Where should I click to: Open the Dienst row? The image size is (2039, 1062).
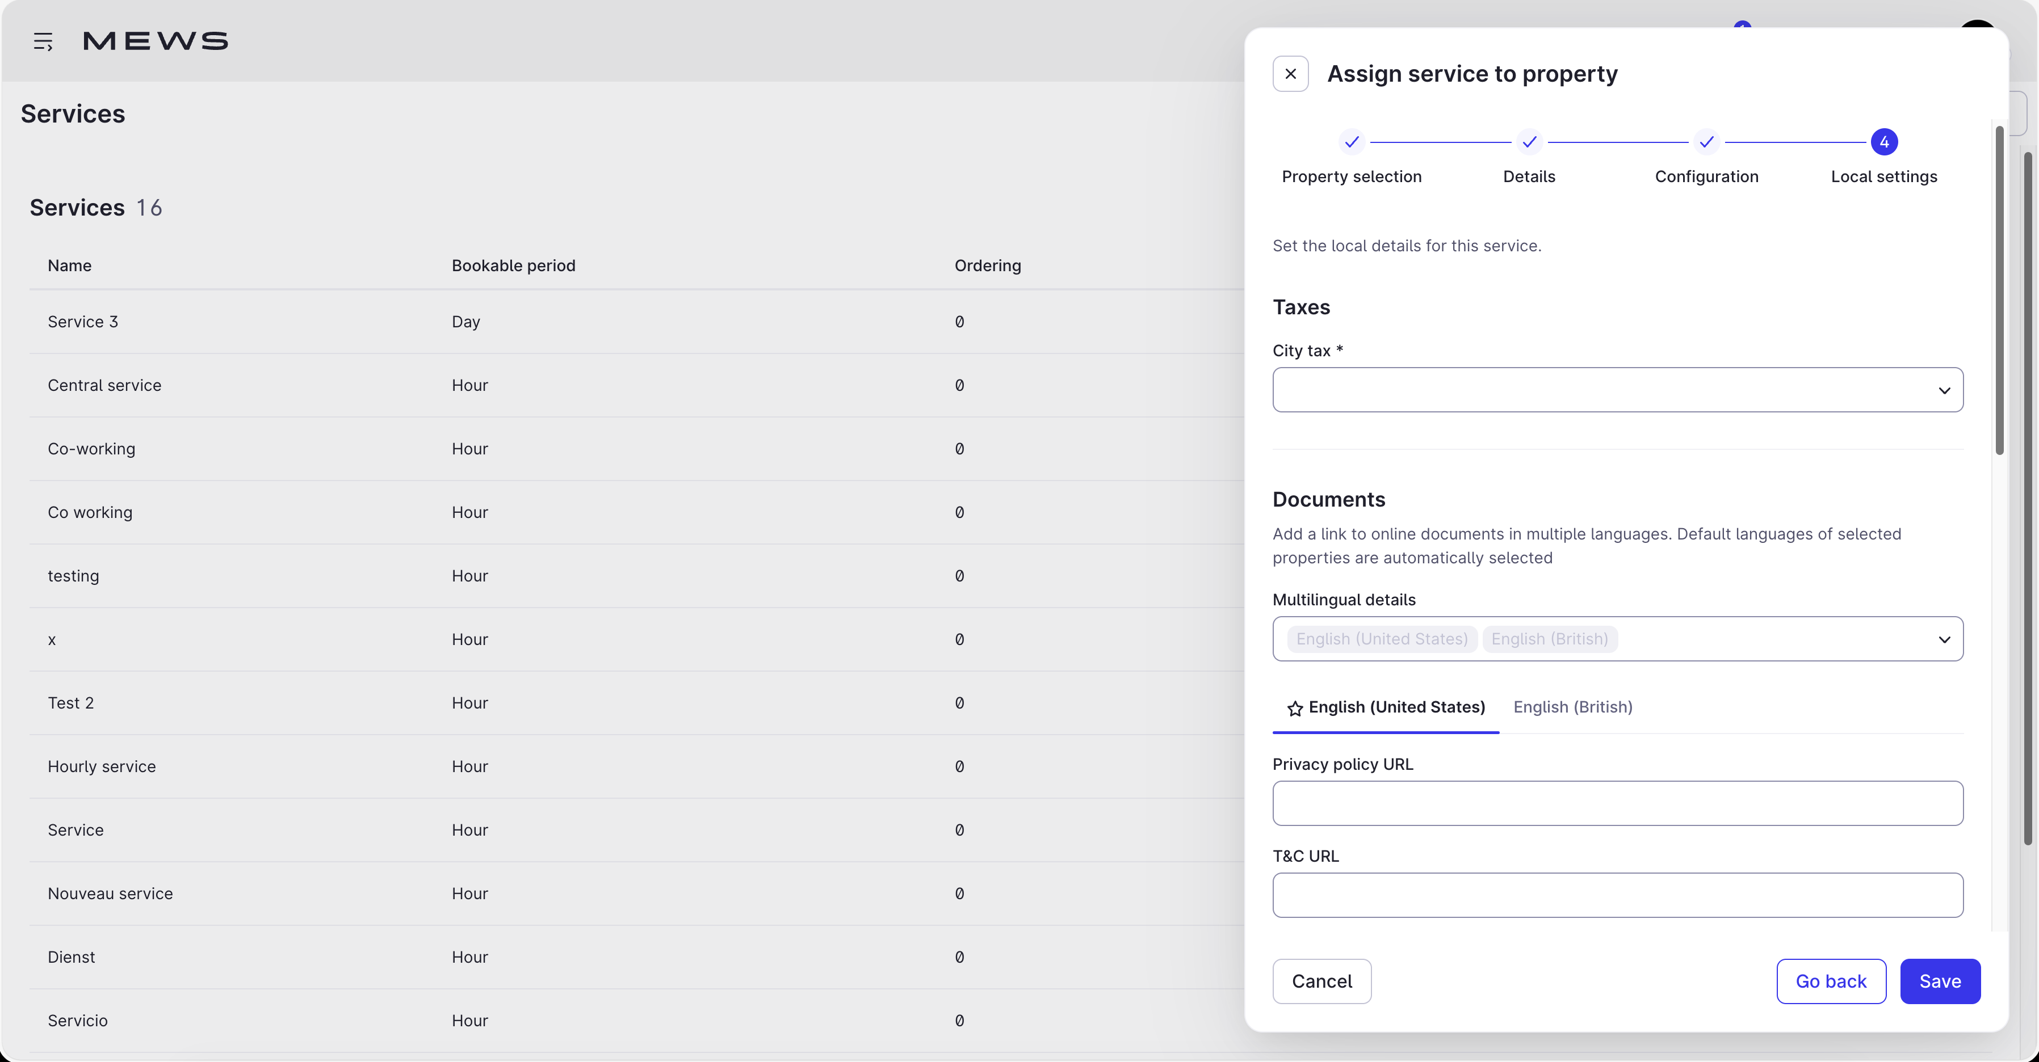(x=636, y=957)
